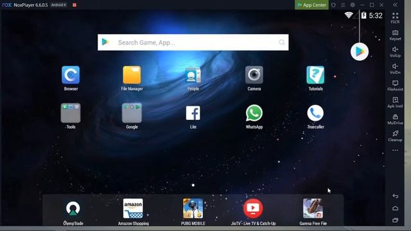Open the Browser app
The image size is (411, 231).
pyautogui.click(x=71, y=75)
